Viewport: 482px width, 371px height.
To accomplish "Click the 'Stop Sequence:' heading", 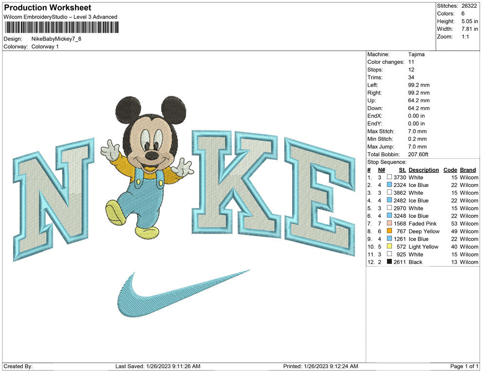I will [387, 162].
